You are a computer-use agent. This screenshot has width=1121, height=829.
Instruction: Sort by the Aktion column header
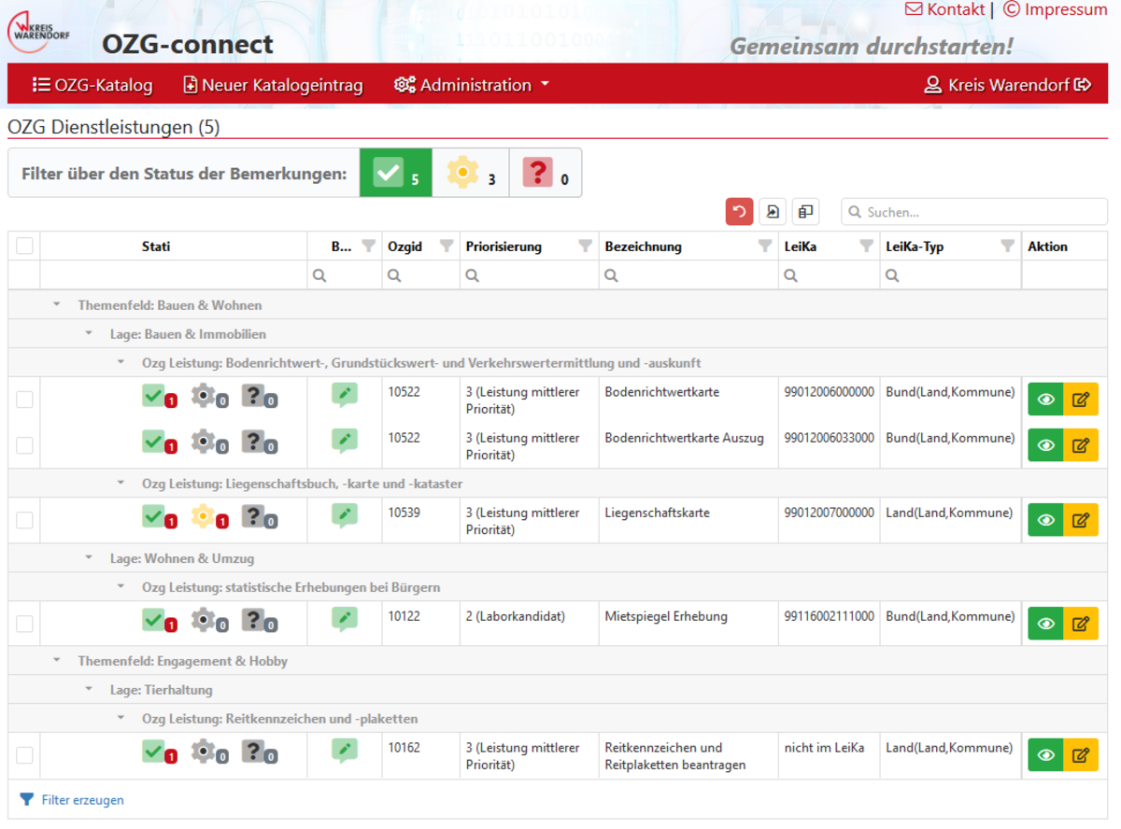pos(1047,246)
